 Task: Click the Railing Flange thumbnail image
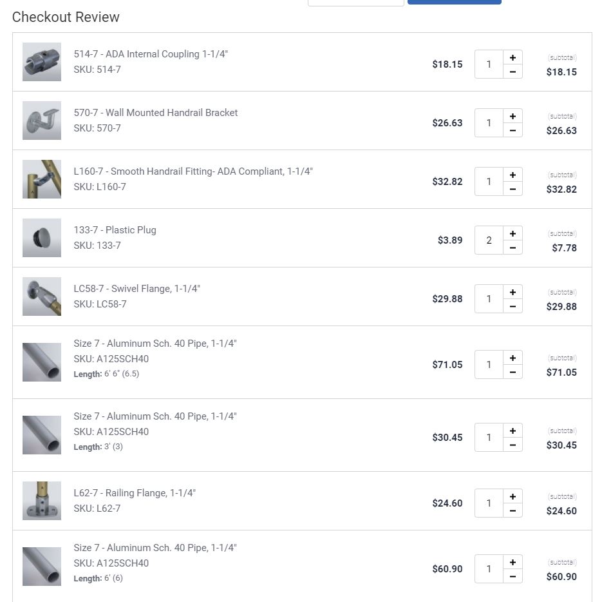[x=42, y=501]
